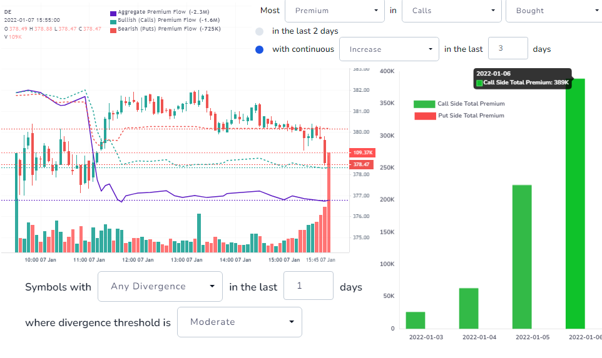Click the 12:00 07 Jan time axis label

coord(138,260)
